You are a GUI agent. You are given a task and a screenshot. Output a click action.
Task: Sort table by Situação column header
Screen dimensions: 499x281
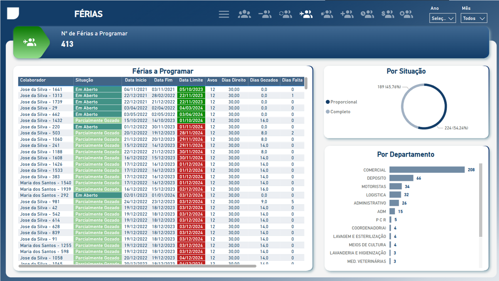(x=84, y=80)
